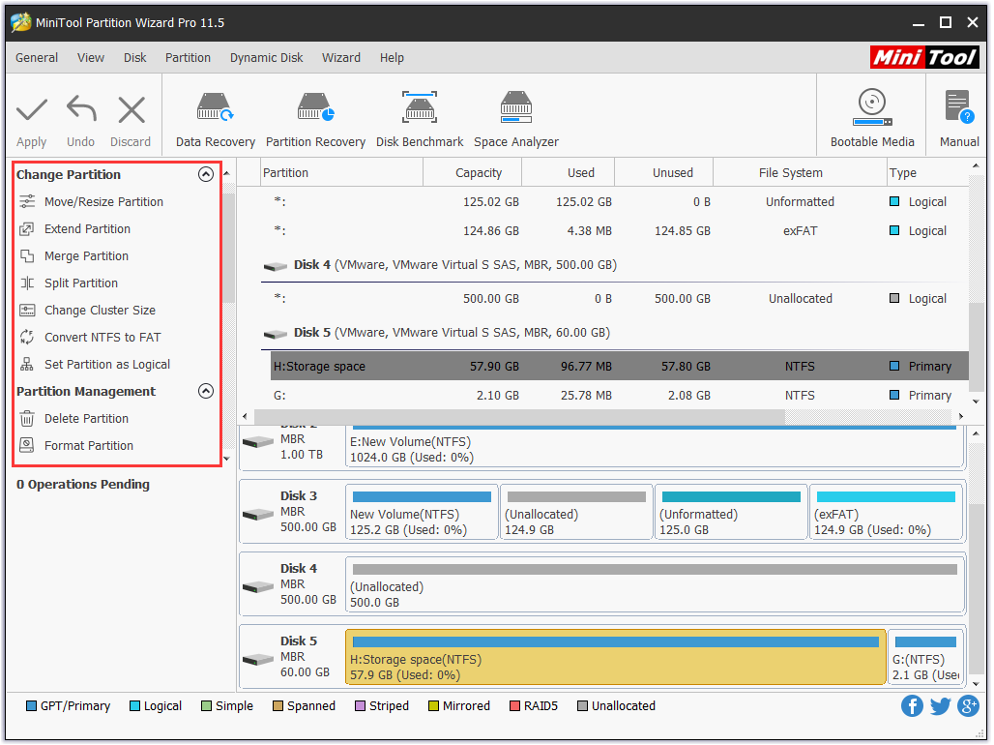
Task: Click the Change Cluster Size icon
Action: [x=27, y=311]
